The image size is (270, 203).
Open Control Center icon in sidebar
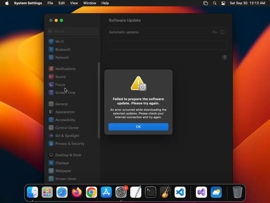(51, 128)
